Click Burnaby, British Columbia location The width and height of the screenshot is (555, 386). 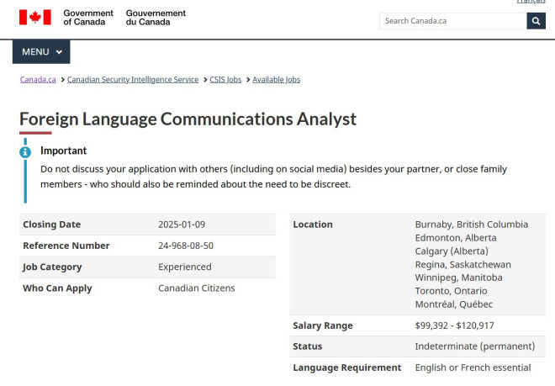[x=472, y=225]
